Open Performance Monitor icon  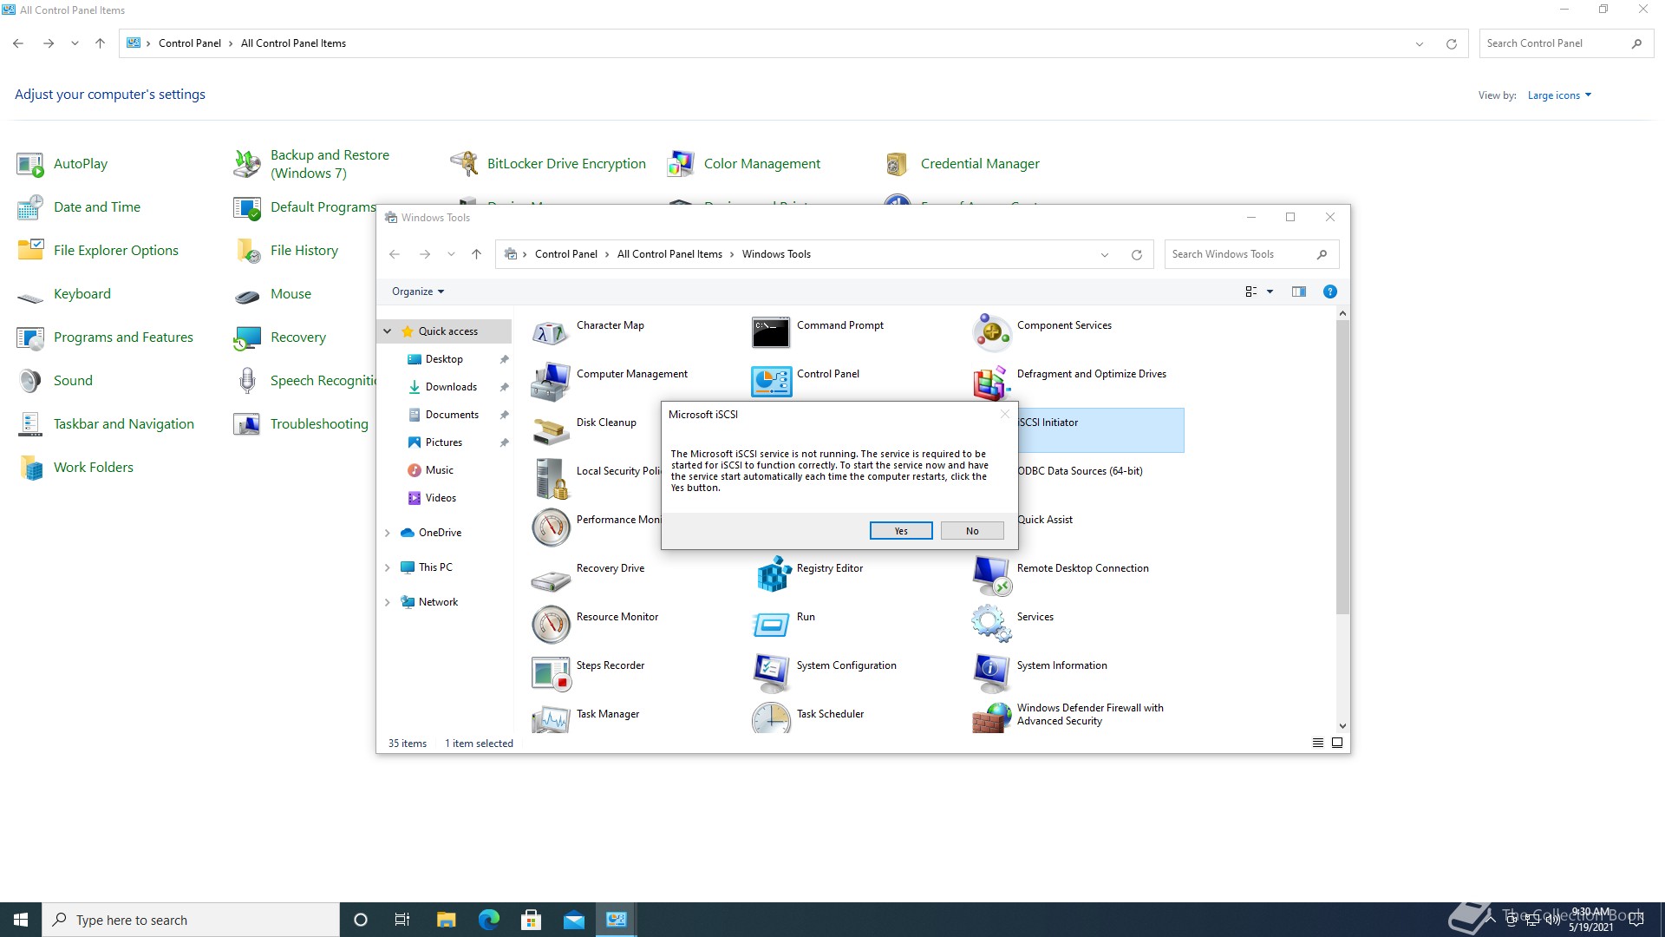click(550, 527)
